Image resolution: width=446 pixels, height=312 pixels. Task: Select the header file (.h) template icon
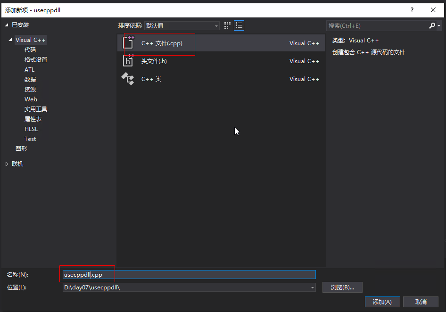[x=128, y=61]
